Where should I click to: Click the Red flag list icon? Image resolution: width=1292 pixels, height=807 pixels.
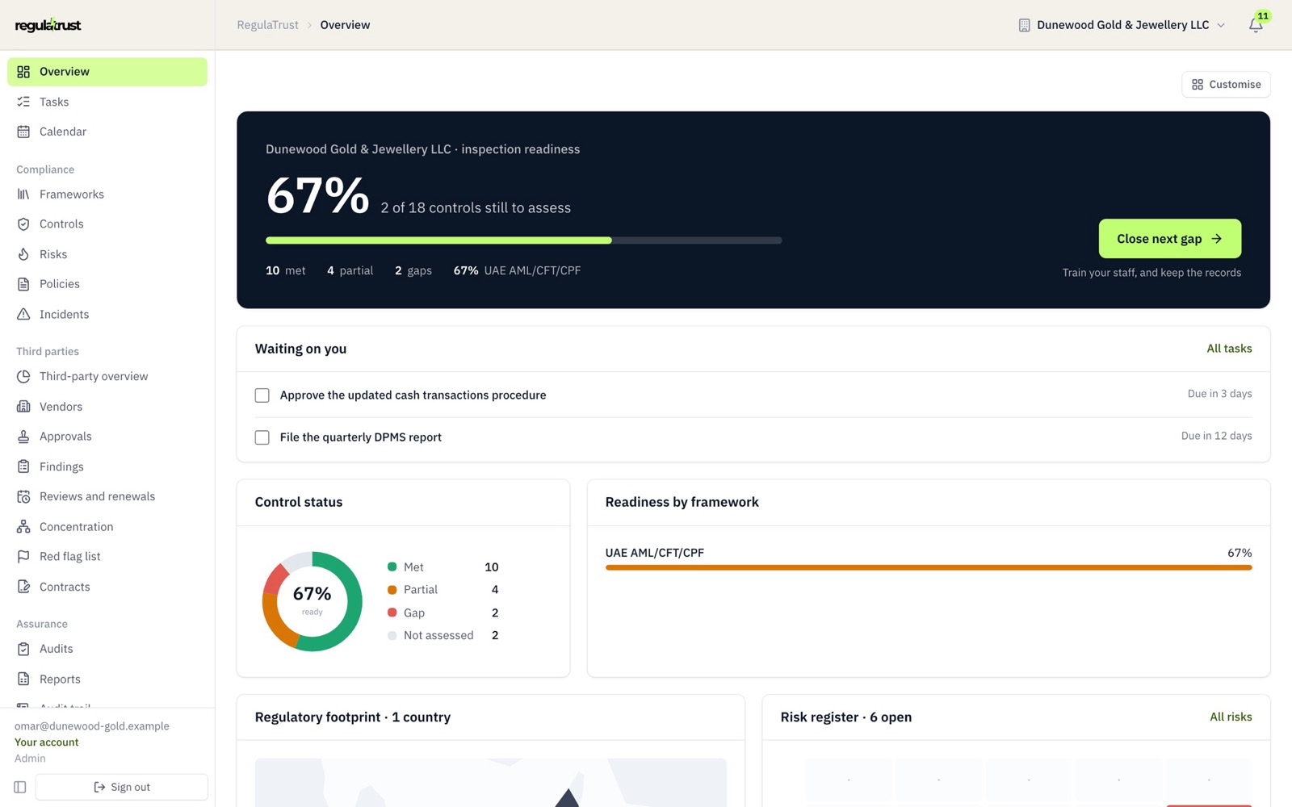[23, 557]
